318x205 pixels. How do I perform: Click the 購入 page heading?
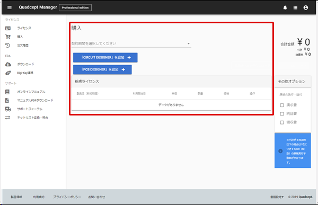[76, 28]
